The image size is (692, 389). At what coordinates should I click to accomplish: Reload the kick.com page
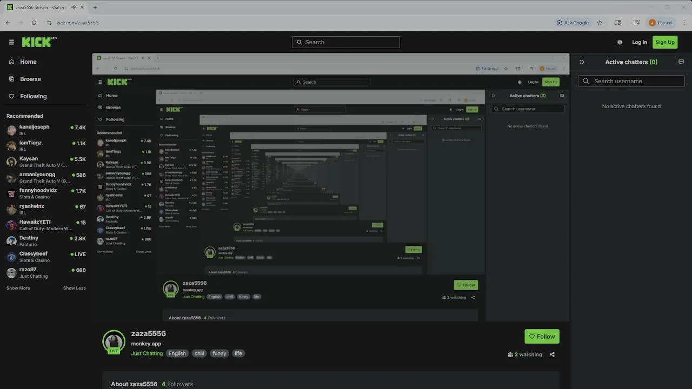(34, 23)
